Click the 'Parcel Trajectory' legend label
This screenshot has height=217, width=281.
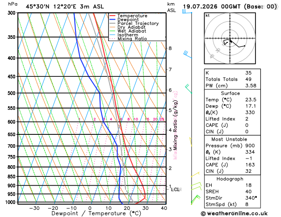[x=138, y=24]
